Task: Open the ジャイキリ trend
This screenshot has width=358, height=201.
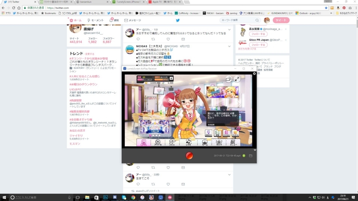Action: 76,135
